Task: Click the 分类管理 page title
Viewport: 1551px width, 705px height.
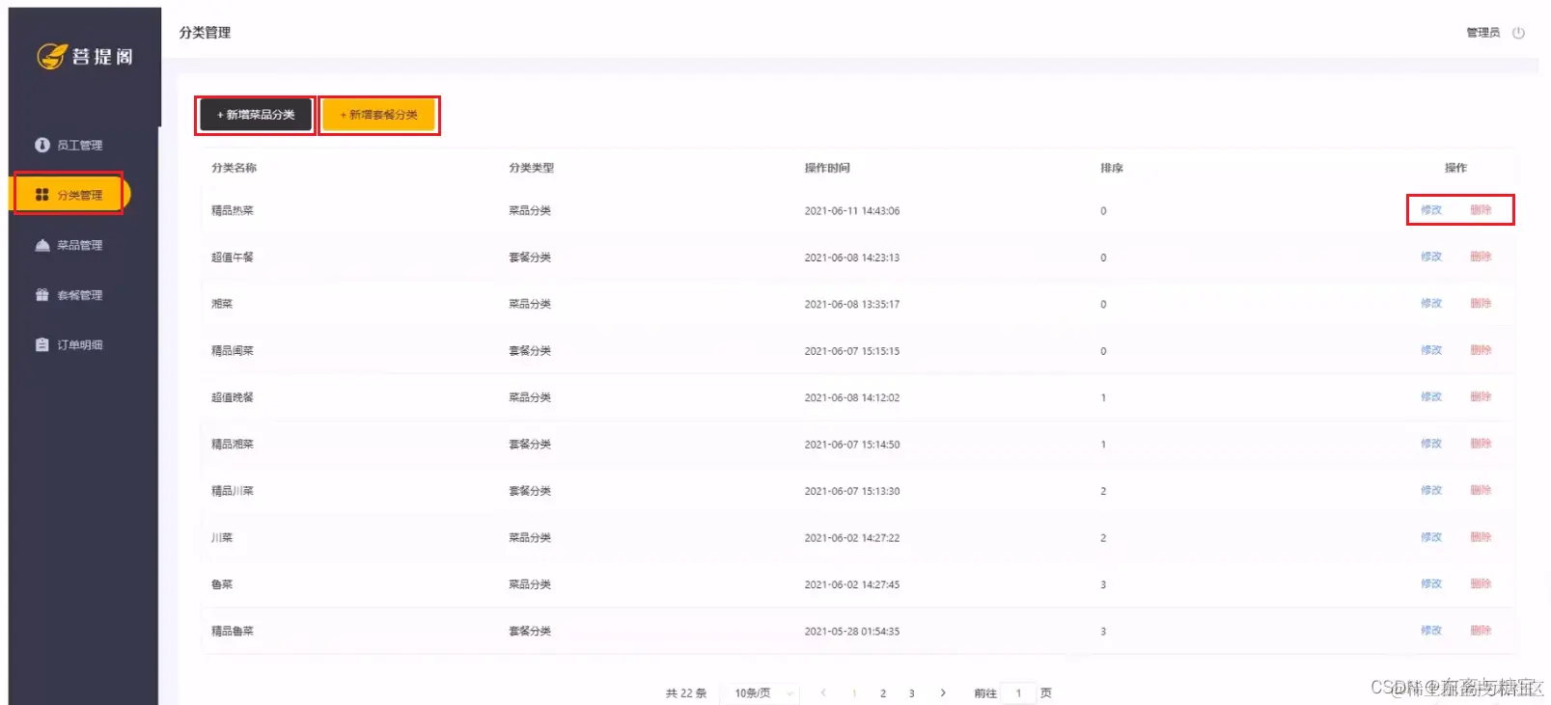Action: click(205, 33)
